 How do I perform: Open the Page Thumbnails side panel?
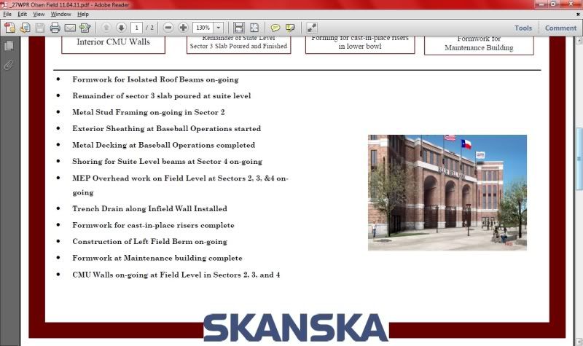[x=9, y=46]
